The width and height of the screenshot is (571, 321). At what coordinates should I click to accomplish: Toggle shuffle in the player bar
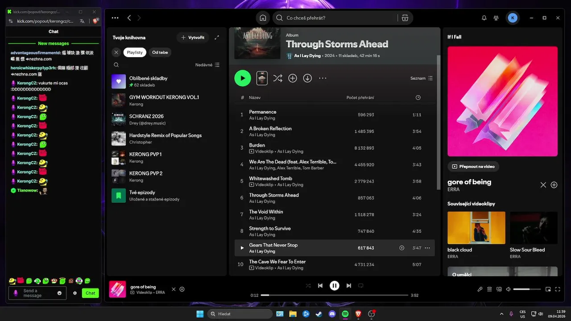coord(308,285)
